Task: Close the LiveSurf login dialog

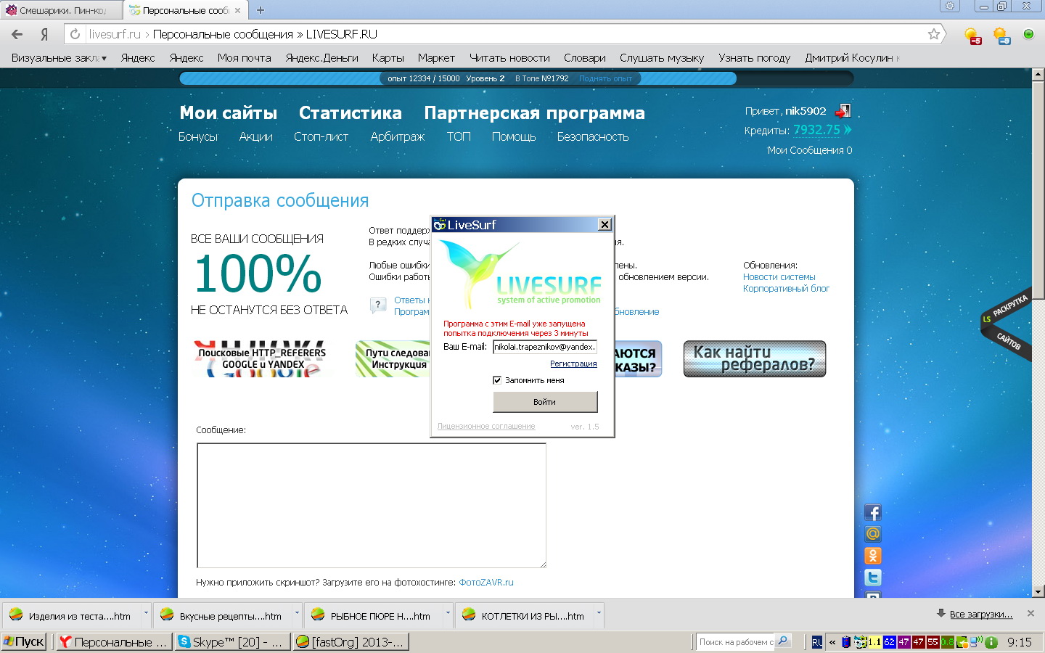Action: click(605, 225)
